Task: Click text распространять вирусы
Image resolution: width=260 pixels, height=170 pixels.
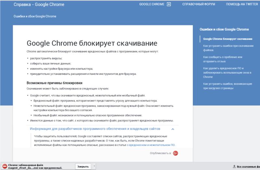Action: pyautogui.click(x=46, y=58)
